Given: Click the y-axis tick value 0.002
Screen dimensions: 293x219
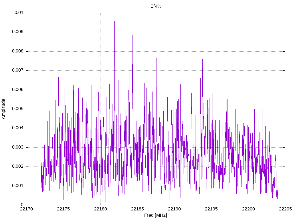Looking at the screenshot, I should (x=18, y=167).
